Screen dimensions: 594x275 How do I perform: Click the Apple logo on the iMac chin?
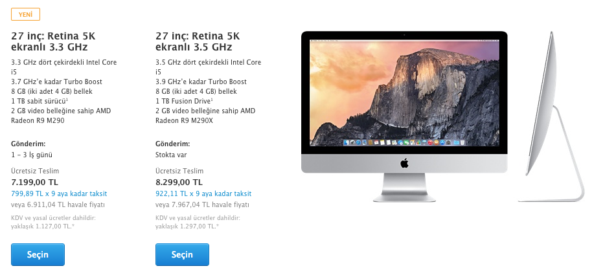click(x=404, y=164)
